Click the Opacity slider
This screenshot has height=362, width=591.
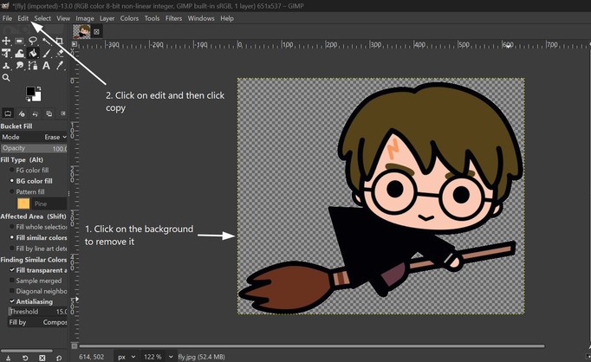pos(34,148)
